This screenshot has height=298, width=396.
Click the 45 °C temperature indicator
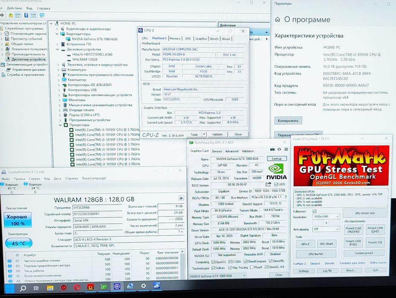click(19, 243)
